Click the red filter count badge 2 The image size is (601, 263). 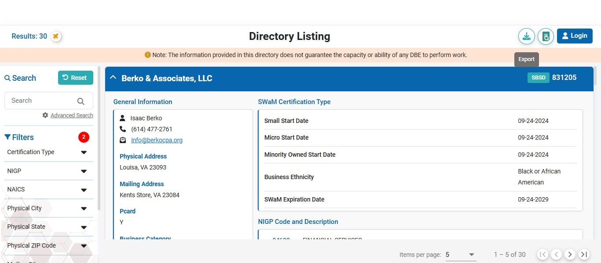84,137
